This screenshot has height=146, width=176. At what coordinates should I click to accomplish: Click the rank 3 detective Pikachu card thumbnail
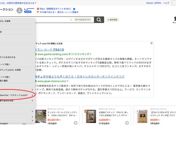tap(91, 116)
